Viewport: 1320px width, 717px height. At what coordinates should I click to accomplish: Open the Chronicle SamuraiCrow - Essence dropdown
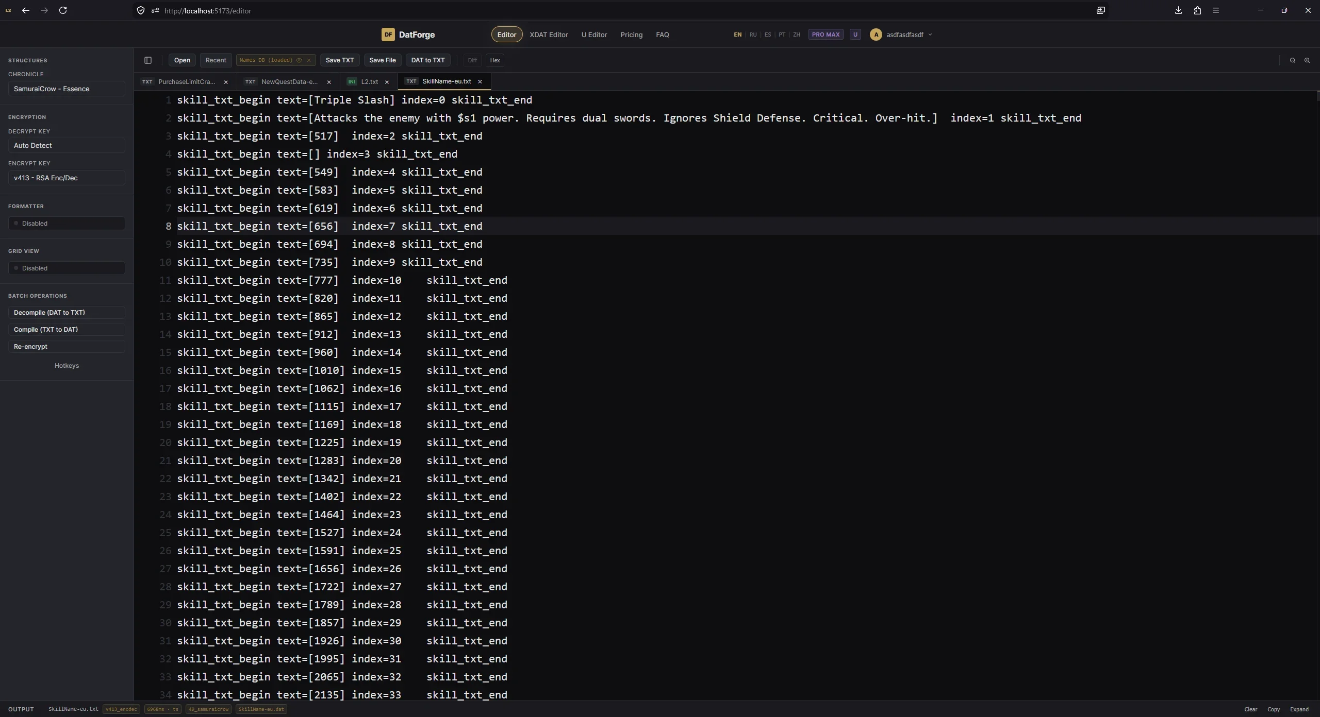[x=67, y=89]
